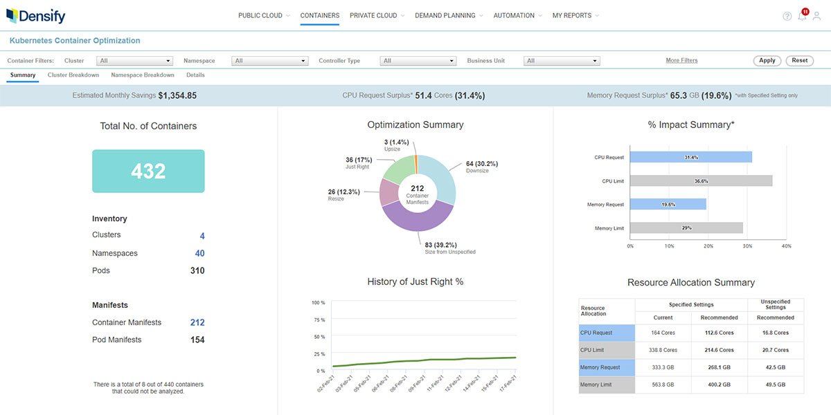831x415 pixels.
Task: Open the Controller Type dropdown
Action: pyautogui.click(x=418, y=60)
